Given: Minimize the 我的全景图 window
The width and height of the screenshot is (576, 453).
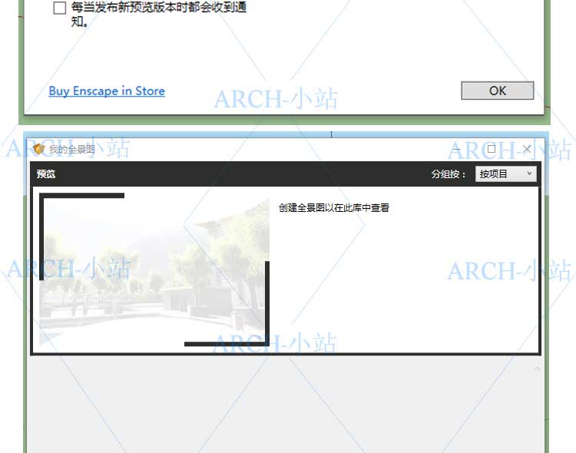Looking at the screenshot, I should [457, 149].
